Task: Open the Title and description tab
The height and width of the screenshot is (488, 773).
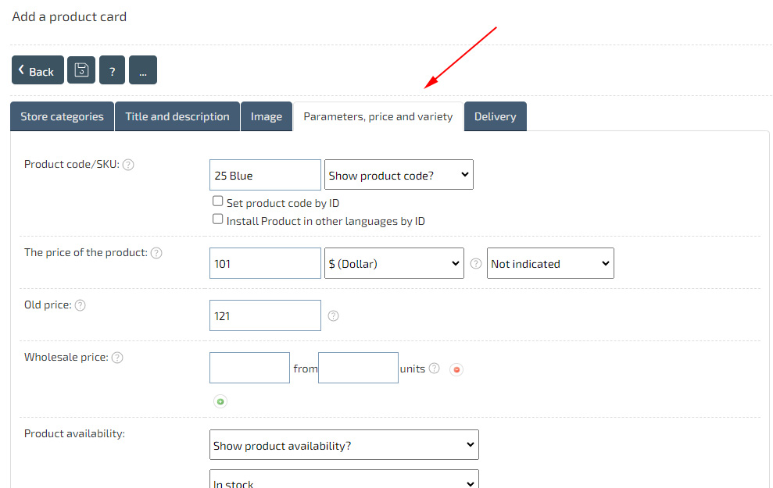Action: point(177,116)
